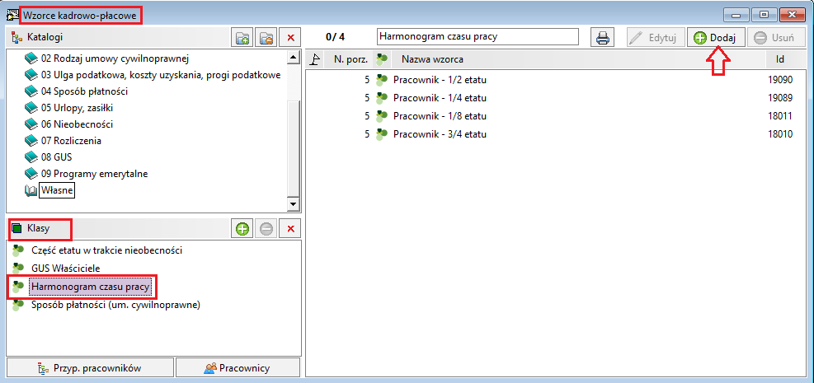Click the printer icon
The height and width of the screenshot is (383, 814).
pyautogui.click(x=602, y=37)
